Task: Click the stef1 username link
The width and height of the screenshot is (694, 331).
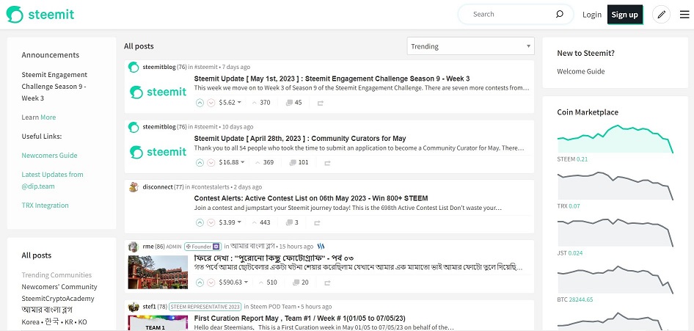Action: click(149, 306)
